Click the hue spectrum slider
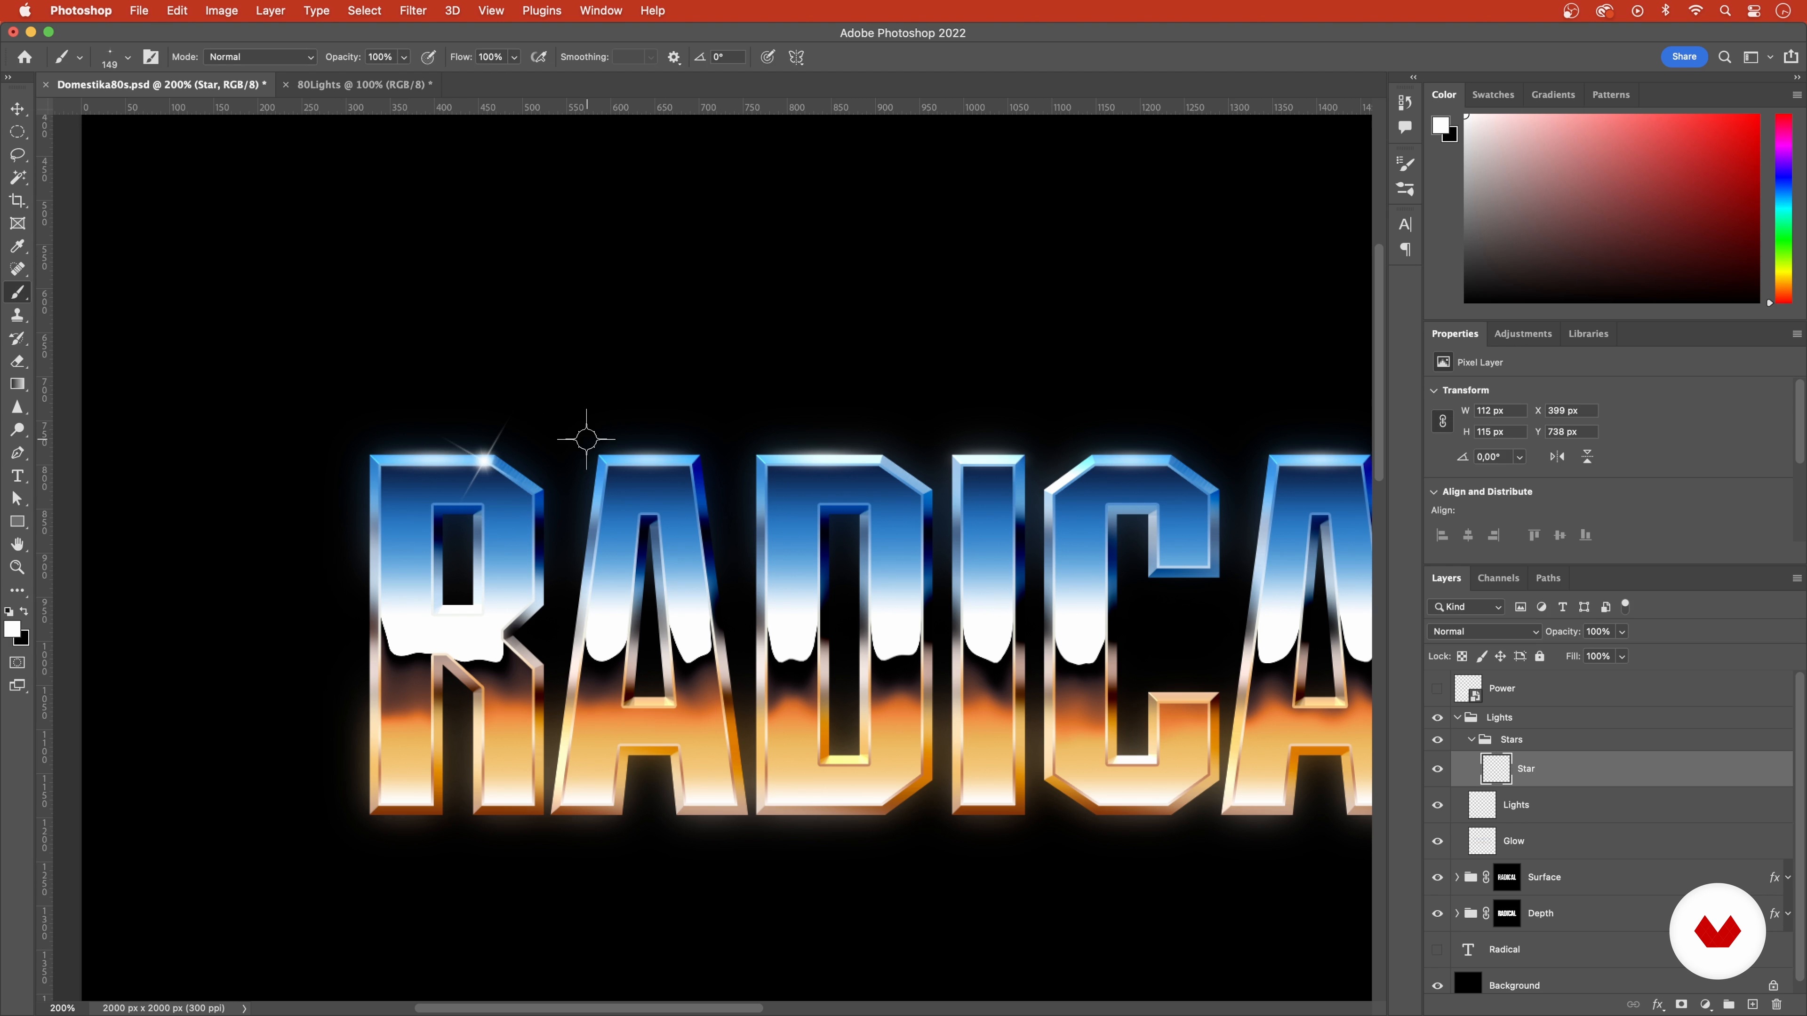The image size is (1807, 1016). (1783, 208)
